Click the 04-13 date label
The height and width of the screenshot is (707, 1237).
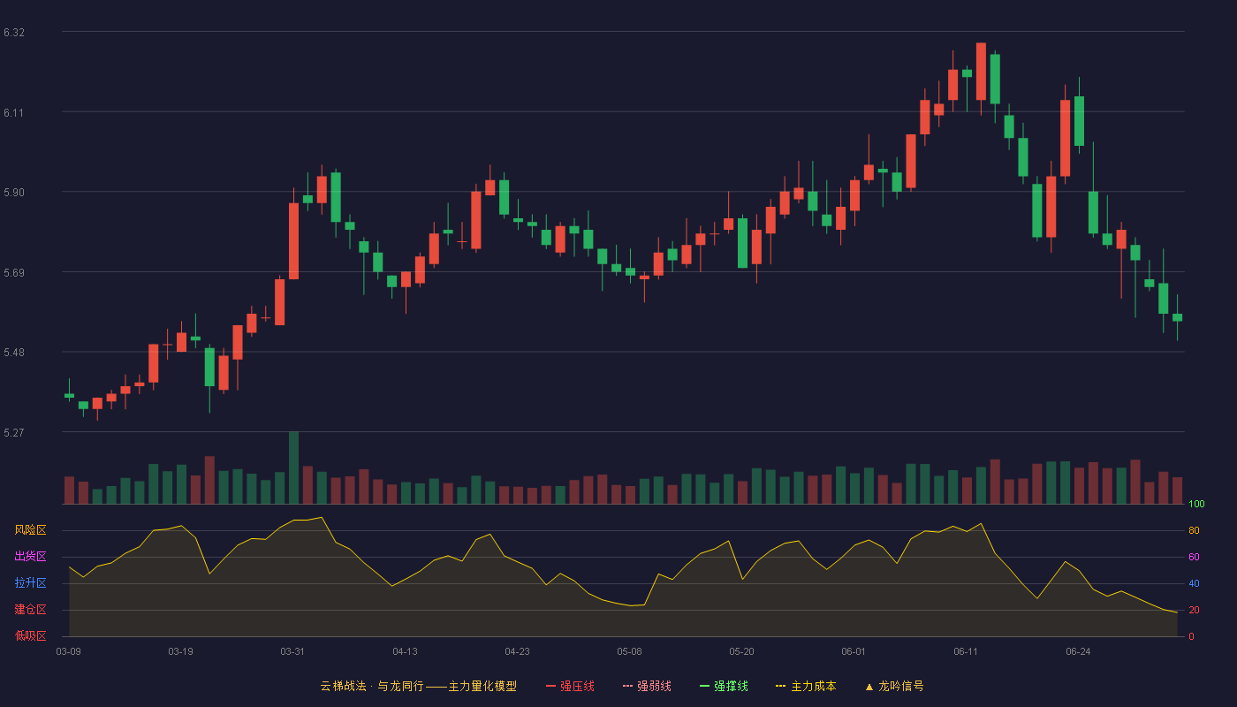tap(405, 651)
